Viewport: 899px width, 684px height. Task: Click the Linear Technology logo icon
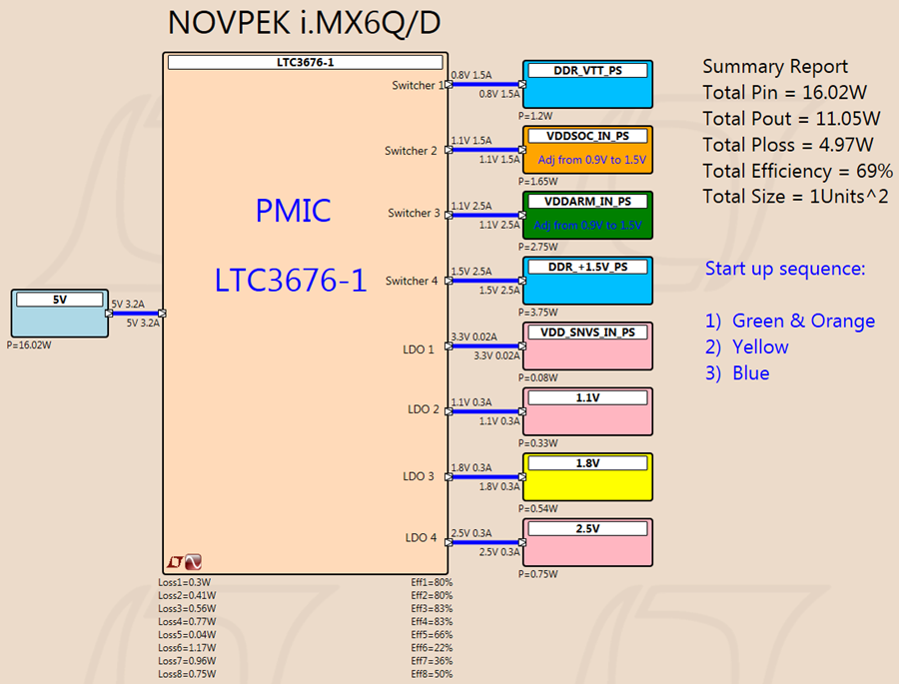pos(174,562)
